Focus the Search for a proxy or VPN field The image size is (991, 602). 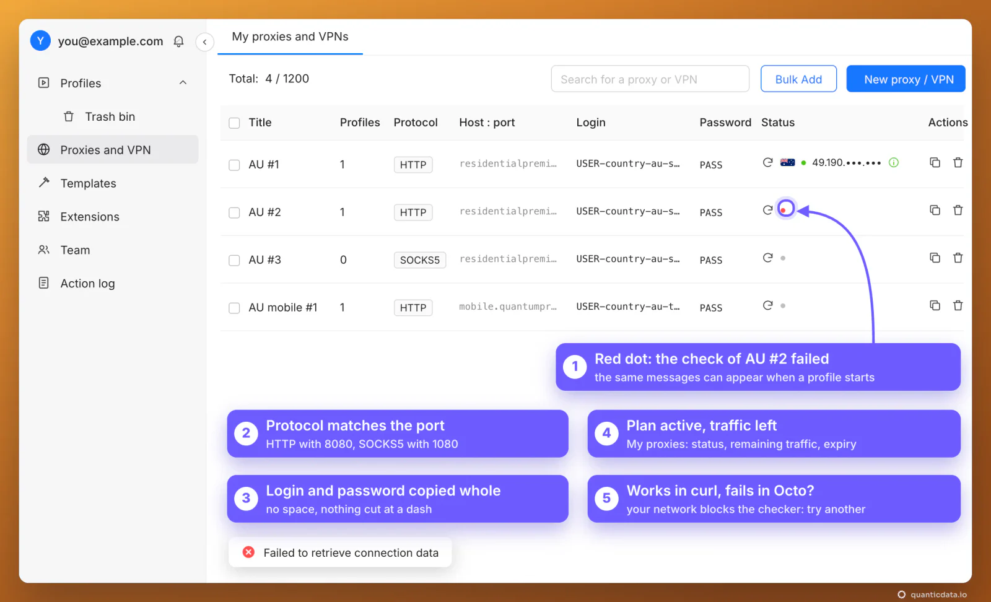(x=650, y=79)
